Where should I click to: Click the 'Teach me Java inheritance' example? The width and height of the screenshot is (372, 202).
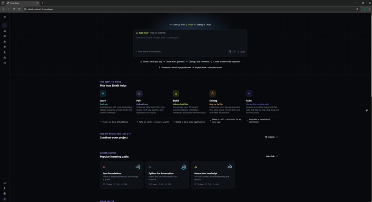114,122
